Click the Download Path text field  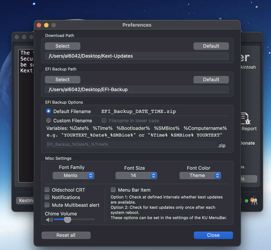[137, 56]
